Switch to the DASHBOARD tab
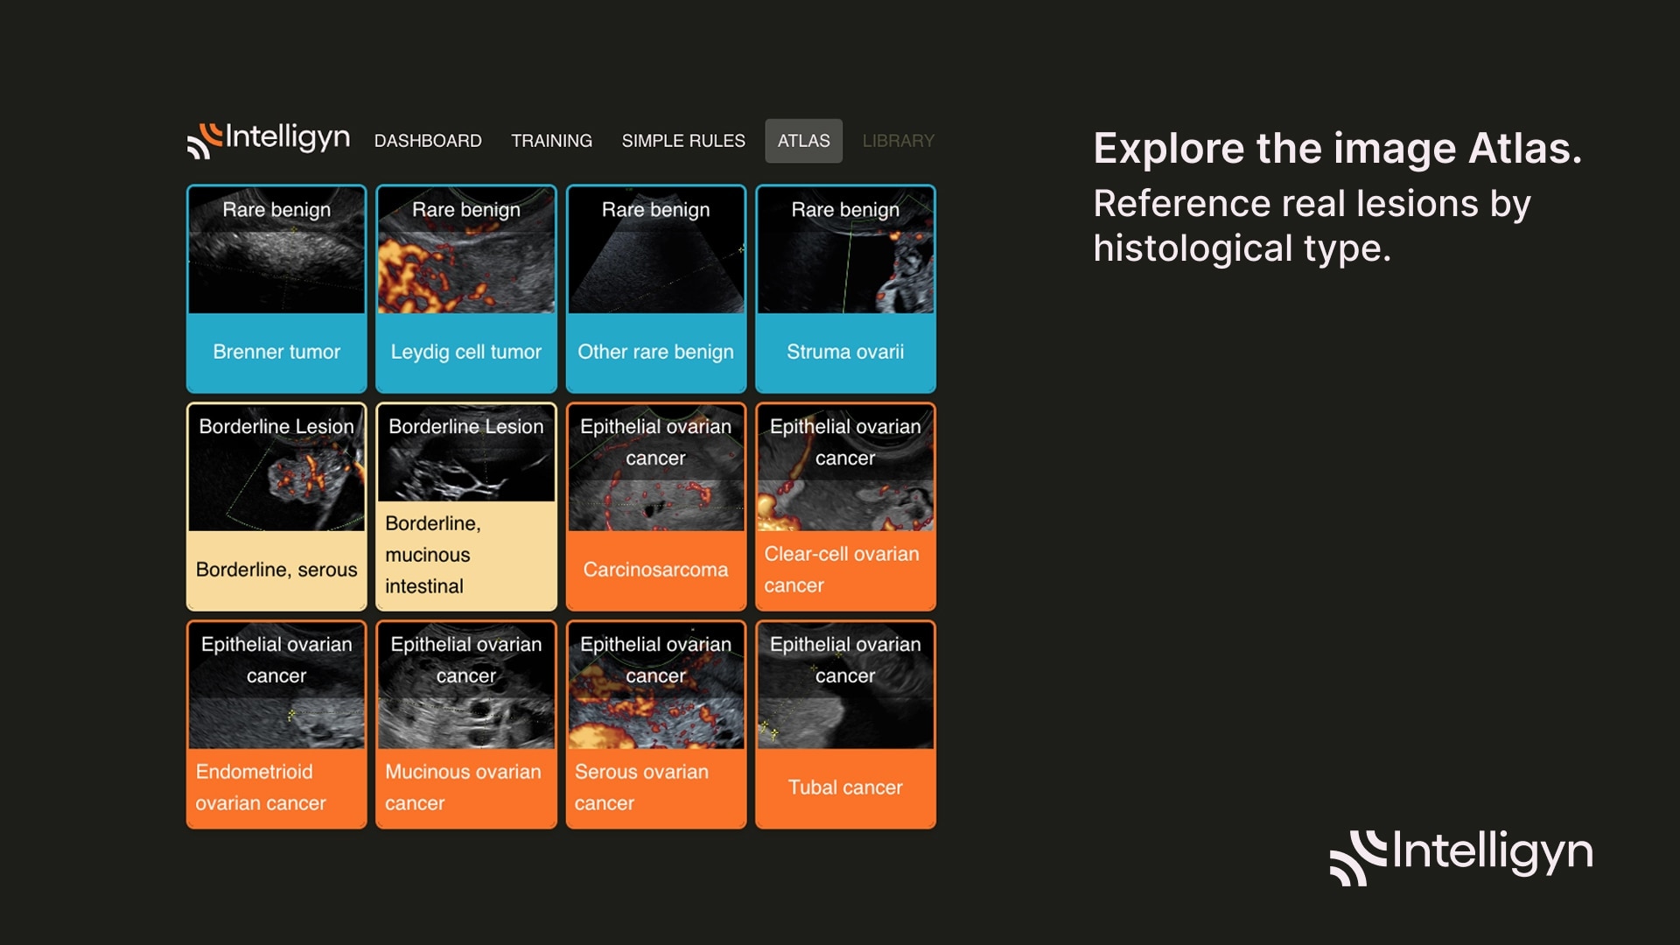1680x945 pixels. [428, 141]
